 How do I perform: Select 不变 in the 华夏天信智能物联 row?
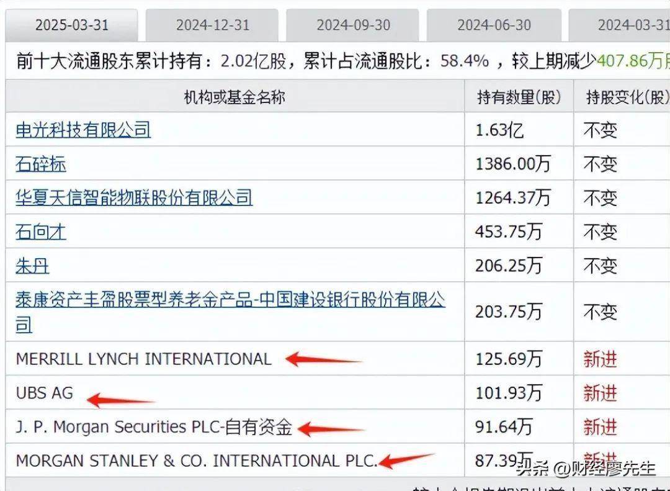coord(601,197)
